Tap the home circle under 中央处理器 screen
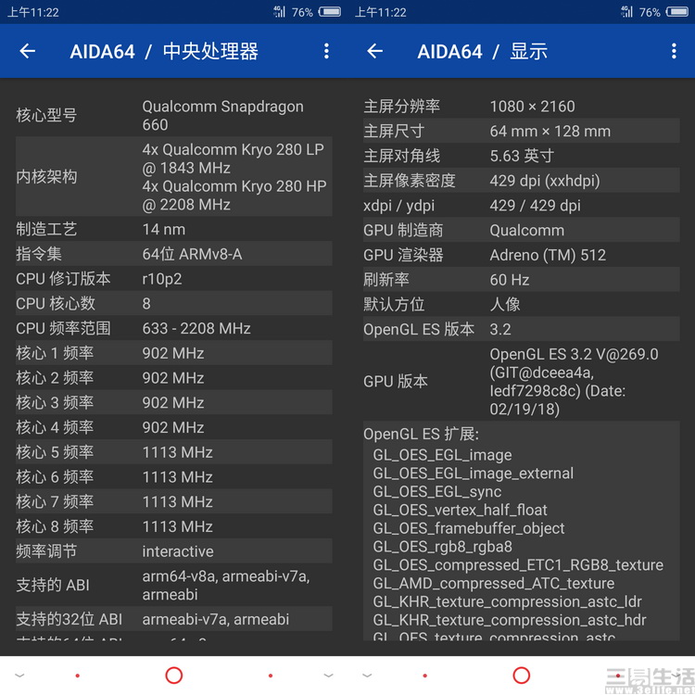 174,676
